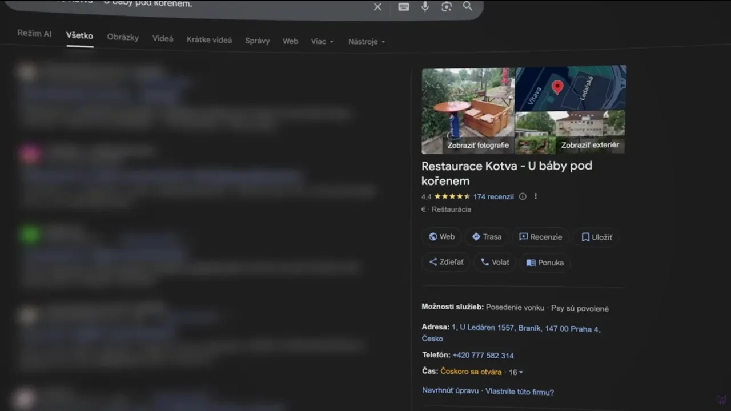Expand the Viac dropdown
This screenshot has height=411, width=731.
point(322,42)
